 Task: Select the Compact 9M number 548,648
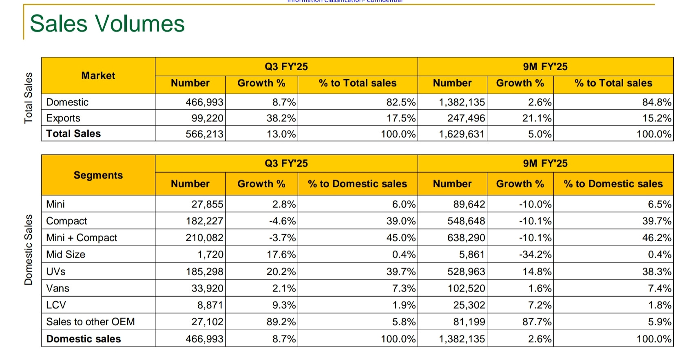click(x=467, y=221)
